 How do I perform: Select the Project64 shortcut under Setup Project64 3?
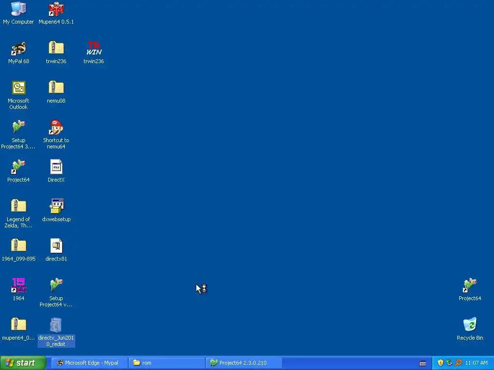click(x=19, y=167)
